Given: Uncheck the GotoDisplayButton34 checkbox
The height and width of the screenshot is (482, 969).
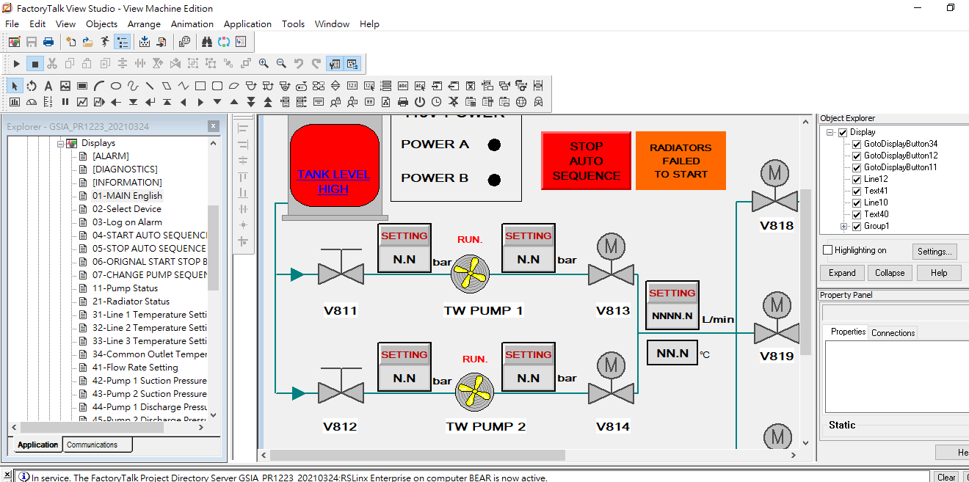Looking at the screenshot, I should click(x=856, y=144).
